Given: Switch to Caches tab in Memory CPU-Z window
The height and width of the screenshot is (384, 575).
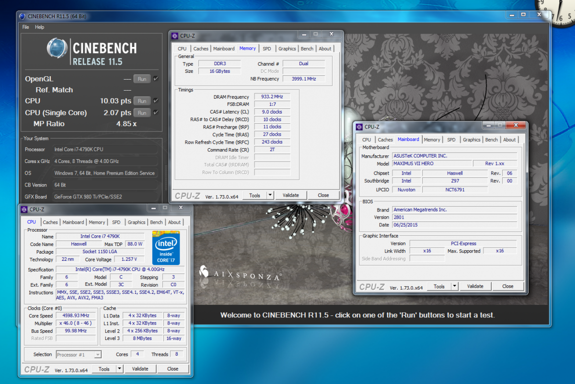Looking at the screenshot, I should [x=201, y=48].
